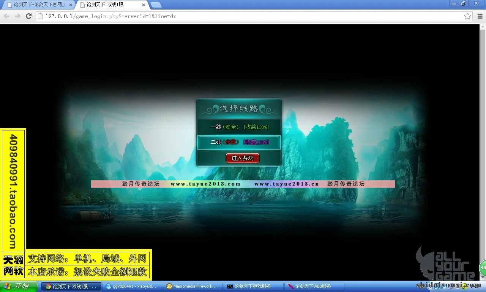Choose line 二线 (杀戮) 收益120%

tap(239, 142)
